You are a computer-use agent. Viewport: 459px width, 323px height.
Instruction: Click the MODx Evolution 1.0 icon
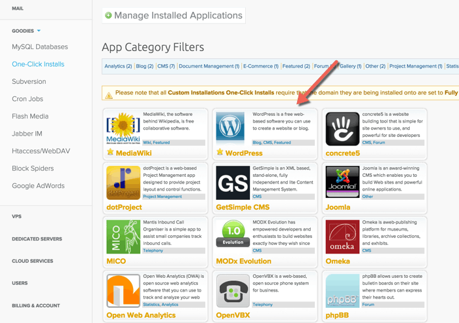pos(233,233)
